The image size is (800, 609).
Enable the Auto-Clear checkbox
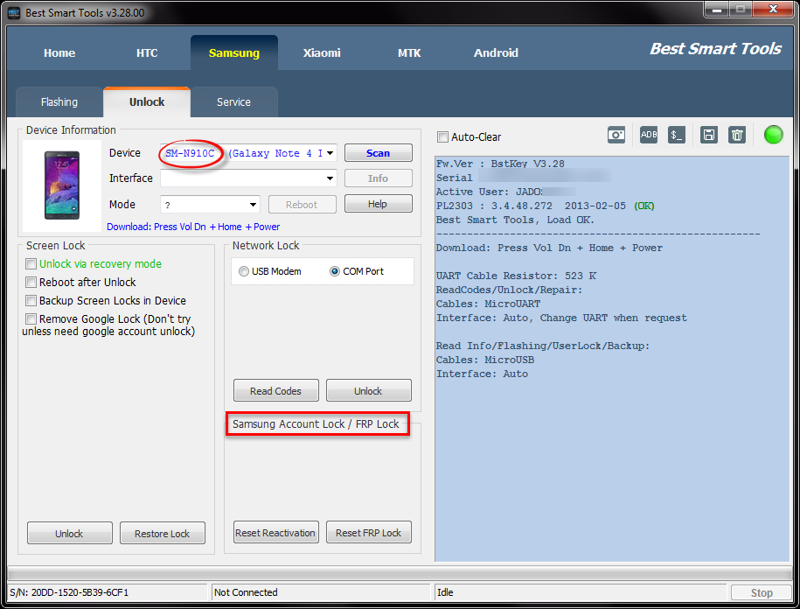click(x=443, y=136)
